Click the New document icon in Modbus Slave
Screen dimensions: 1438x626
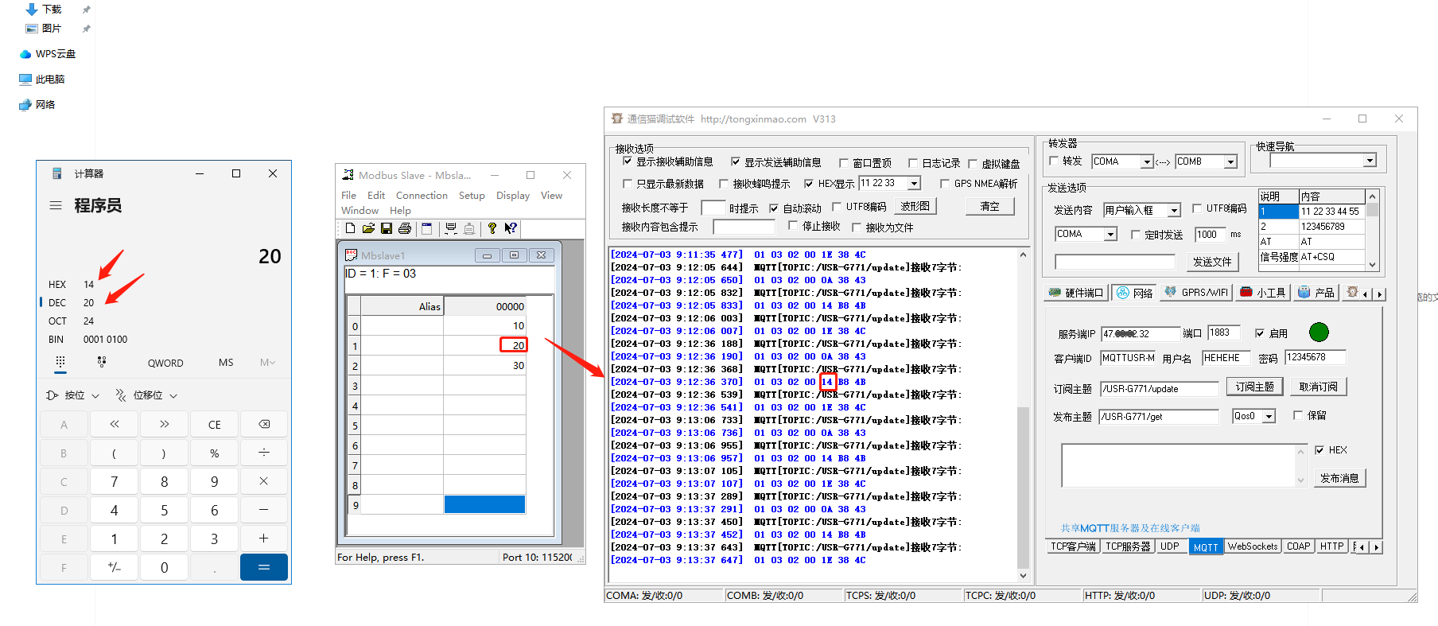350,229
